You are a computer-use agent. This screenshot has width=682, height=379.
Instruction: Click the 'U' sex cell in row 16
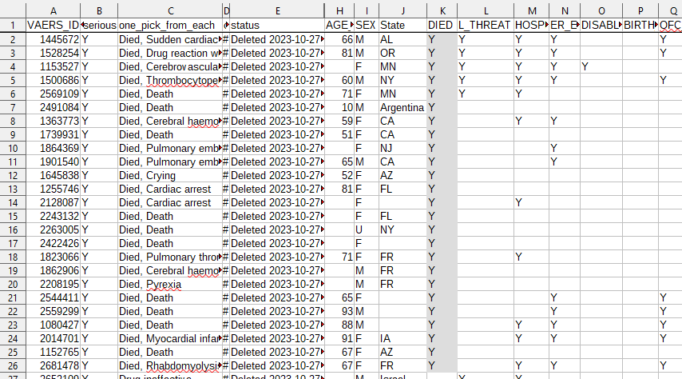[x=367, y=230]
